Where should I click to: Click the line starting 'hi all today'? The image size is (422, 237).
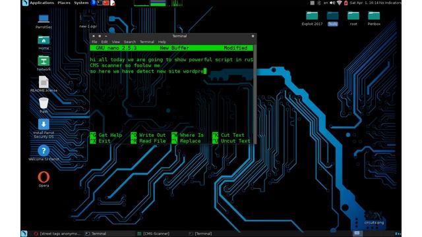pos(171,60)
